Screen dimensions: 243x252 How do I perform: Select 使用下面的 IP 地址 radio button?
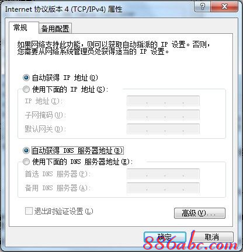click(26, 89)
